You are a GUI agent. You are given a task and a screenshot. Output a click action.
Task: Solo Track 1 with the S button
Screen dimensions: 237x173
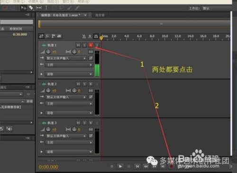84,46
